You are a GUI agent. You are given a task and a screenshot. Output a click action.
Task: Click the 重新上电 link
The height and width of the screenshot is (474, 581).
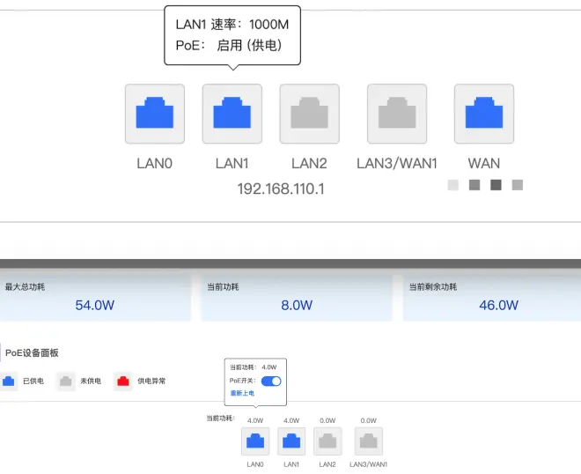click(242, 393)
